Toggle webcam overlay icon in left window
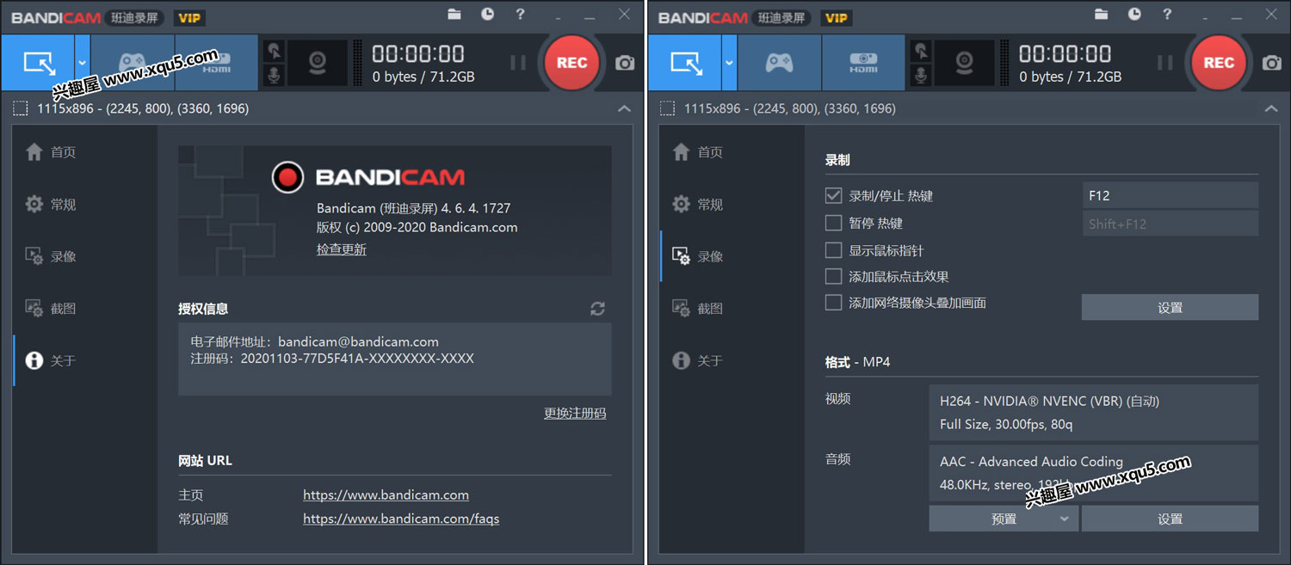This screenshot has height=565, width=1291. point(318,63)
